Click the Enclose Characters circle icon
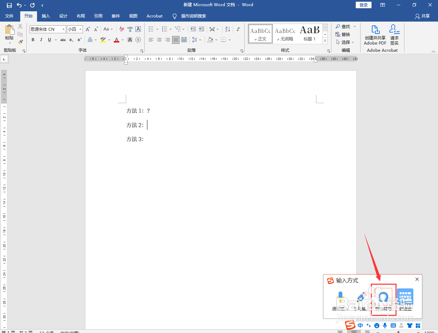Screen dimensions: 438x333 (x=138, y=40)
